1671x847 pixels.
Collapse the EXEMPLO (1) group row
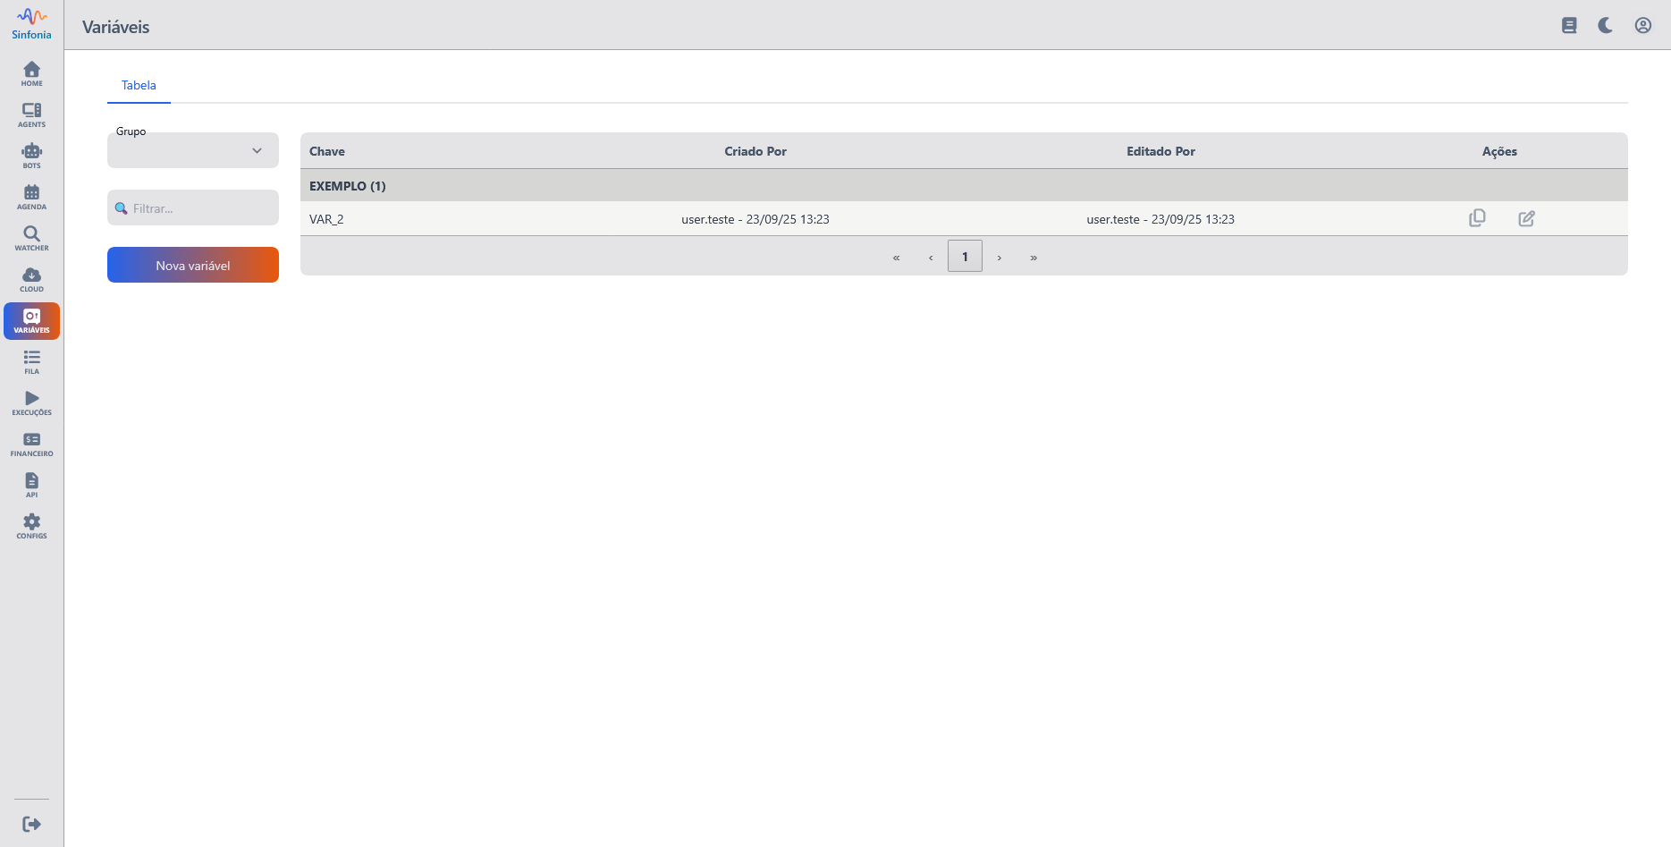(x=348, y=186)
